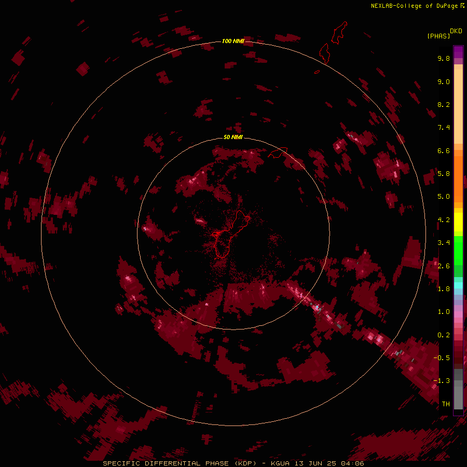Click the bright green color bar segment
This screenshot has height=467, width=467.
coord(458,250)
